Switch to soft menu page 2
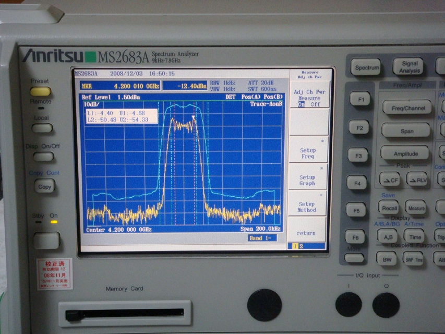This screenshot has height=334, width=445. coord(302,246)
